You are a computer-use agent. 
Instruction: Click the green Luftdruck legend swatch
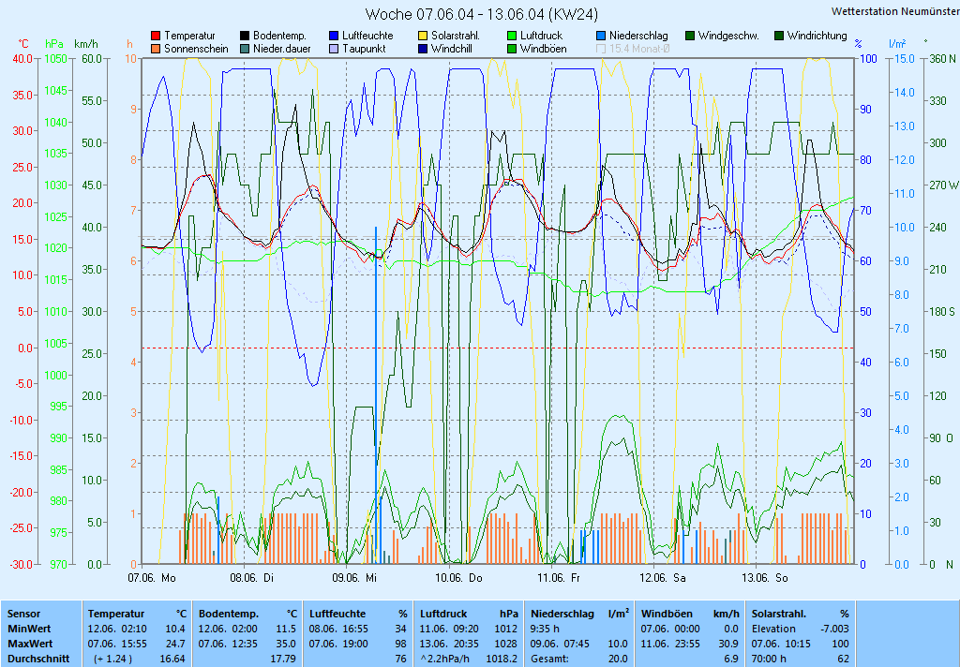click(512, 37)
